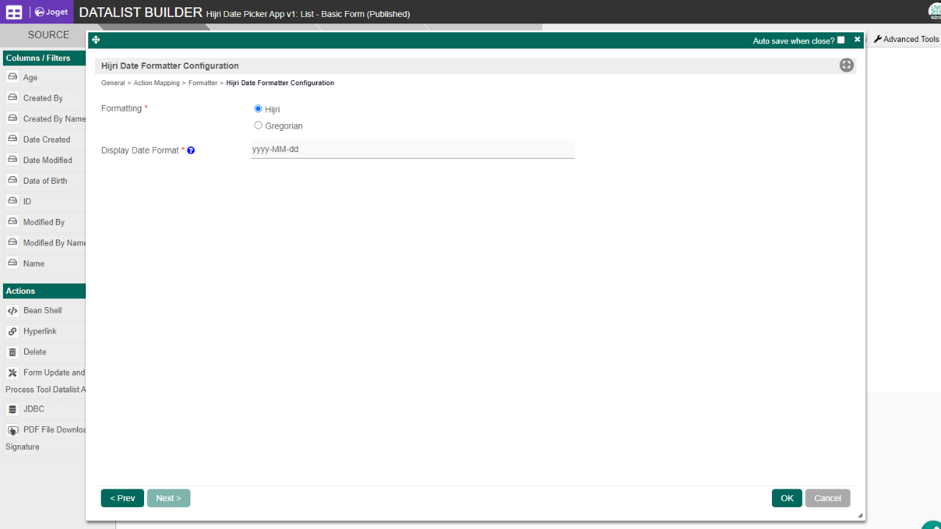Open the Advanced Tools panel
Viewport: 941px width, 529px height.
click(906, 39)
